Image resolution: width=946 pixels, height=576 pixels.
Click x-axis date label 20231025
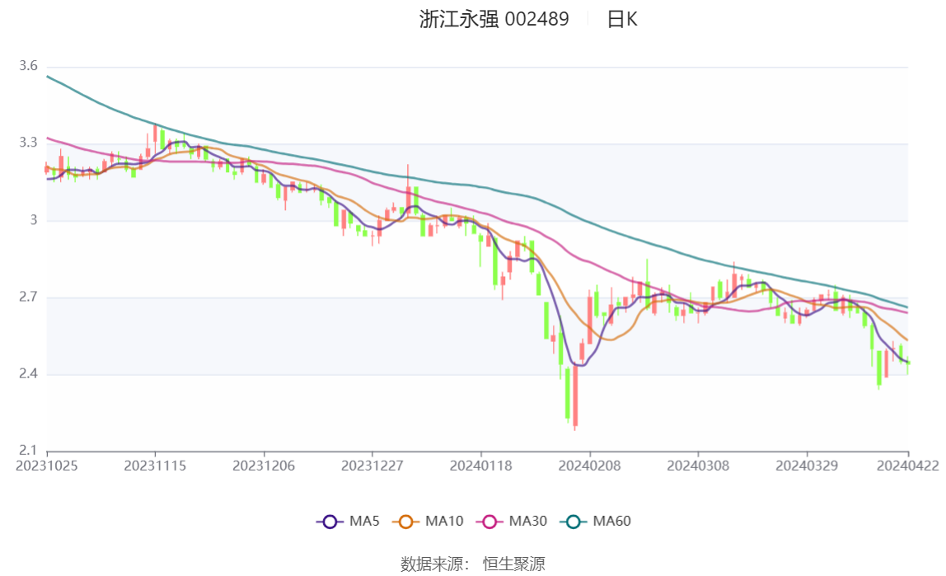point(46,466)
